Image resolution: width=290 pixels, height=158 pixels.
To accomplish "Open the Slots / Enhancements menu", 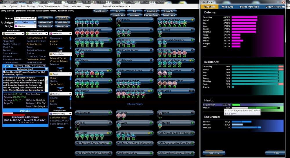I will click(x=48, y=6).
